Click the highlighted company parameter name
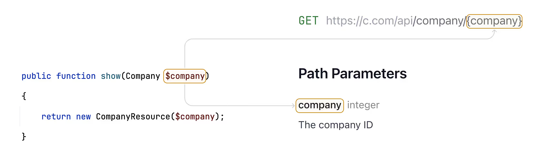Image resolution: width=546 pixels, height=158 pixels. pos(320,105)
